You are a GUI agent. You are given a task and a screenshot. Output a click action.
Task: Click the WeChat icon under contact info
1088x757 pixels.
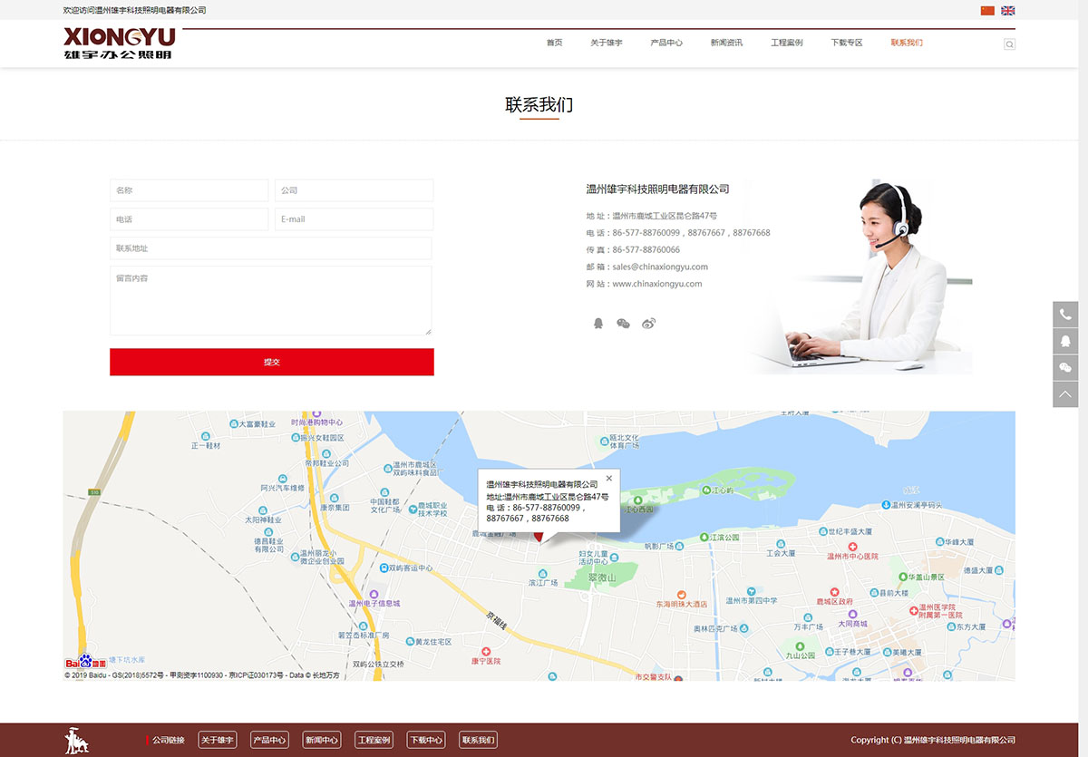(x=623, y=324)
